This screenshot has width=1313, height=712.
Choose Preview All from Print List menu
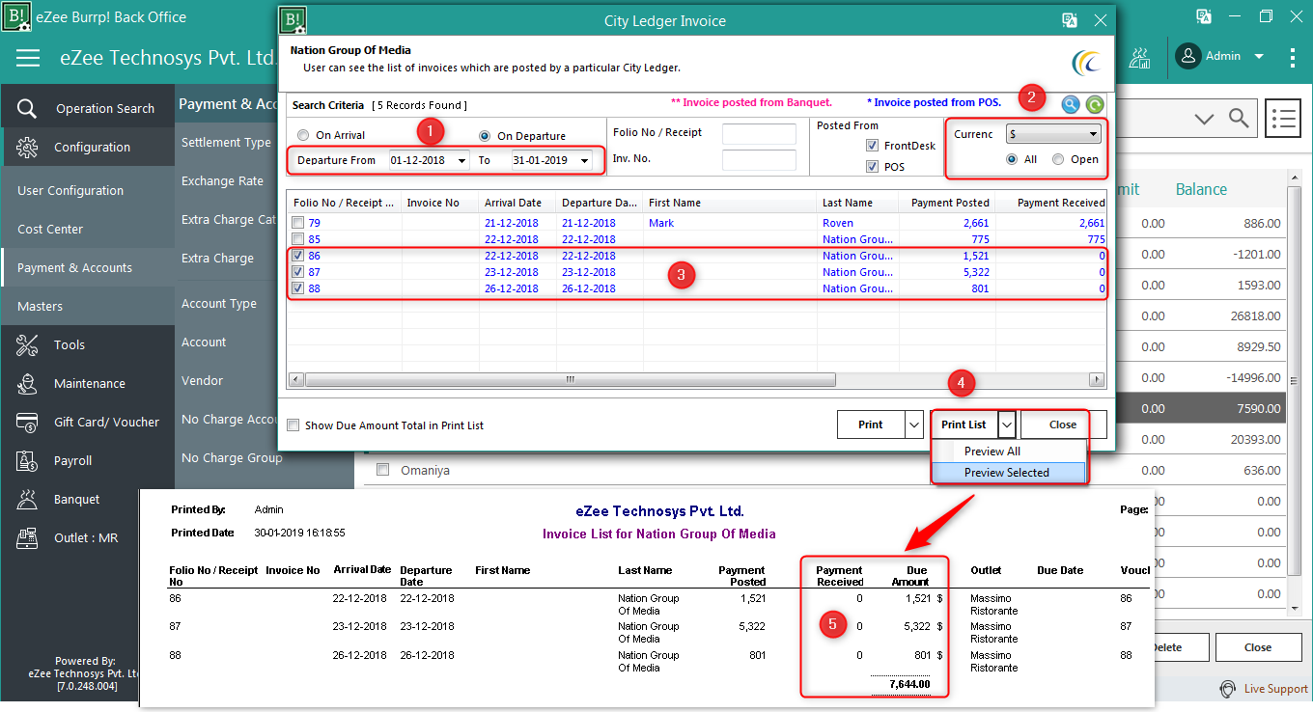pyautogui.click(x=992, y=452)
